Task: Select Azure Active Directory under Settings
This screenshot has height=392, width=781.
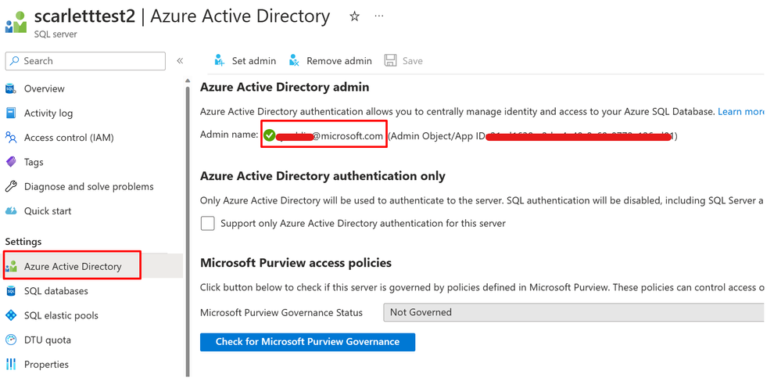Action: pyautogui.click(x=94, y=266)
